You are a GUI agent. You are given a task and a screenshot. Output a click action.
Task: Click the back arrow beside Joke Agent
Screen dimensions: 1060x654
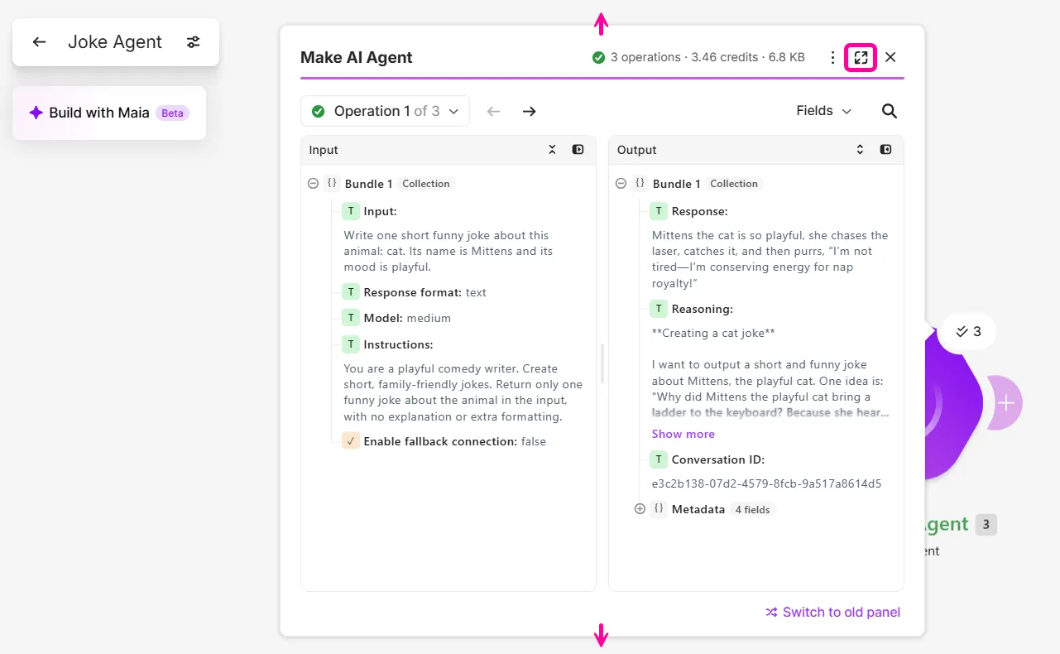click(39, 42)
